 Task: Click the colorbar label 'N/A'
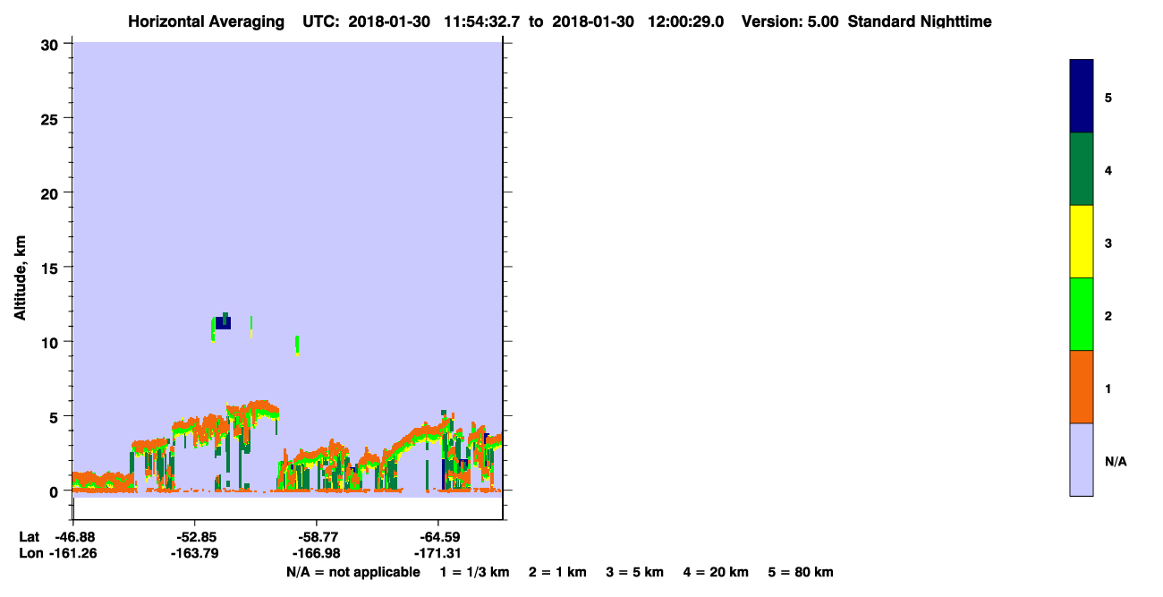coord(1116,461)
